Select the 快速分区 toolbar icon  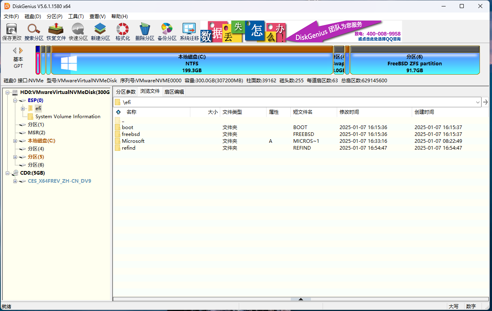(78, 32)
